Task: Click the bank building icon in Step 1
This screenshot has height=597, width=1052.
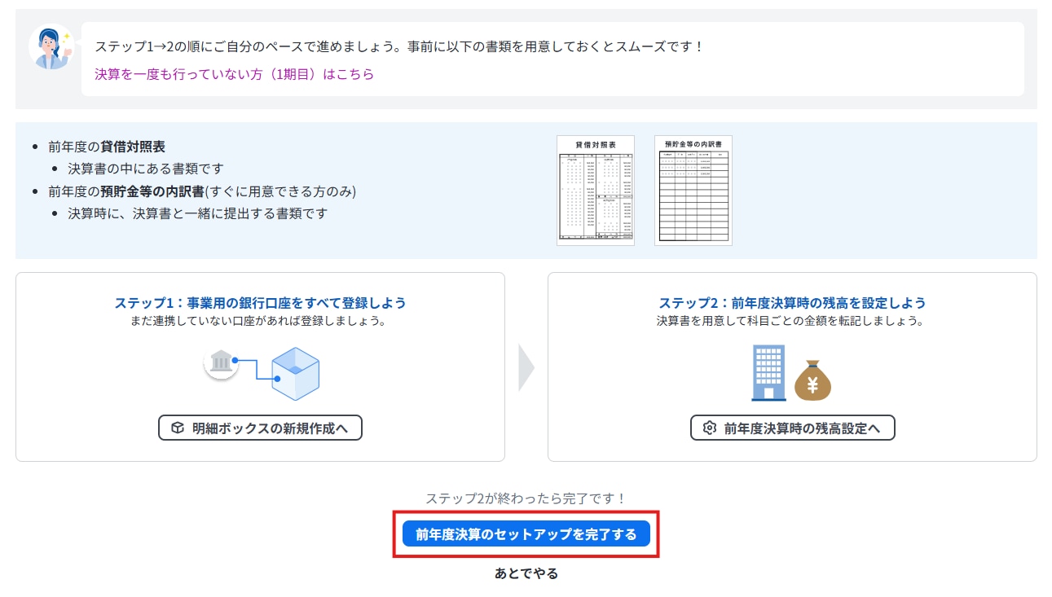Action: click(x=220, y=362)
